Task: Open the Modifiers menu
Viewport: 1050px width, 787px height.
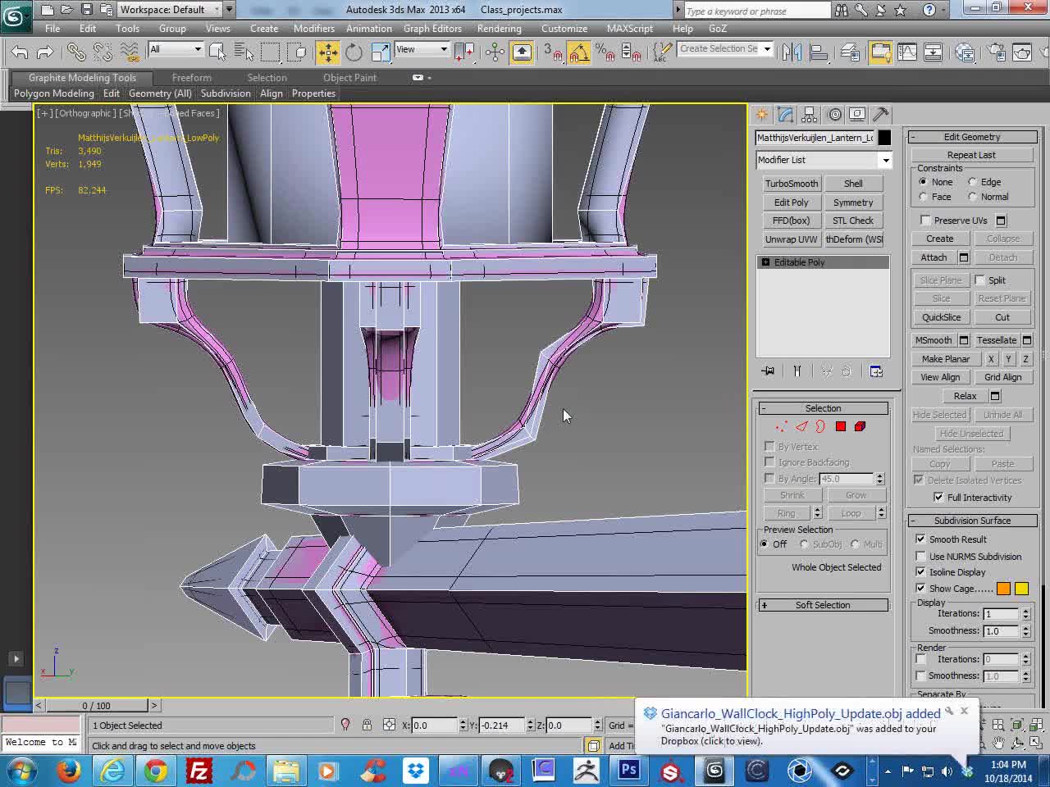Action: tap(313, 28)
